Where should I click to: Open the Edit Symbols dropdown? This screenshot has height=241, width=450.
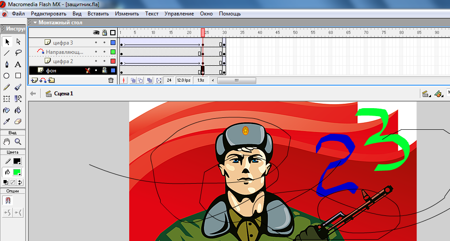coord(438,94)
